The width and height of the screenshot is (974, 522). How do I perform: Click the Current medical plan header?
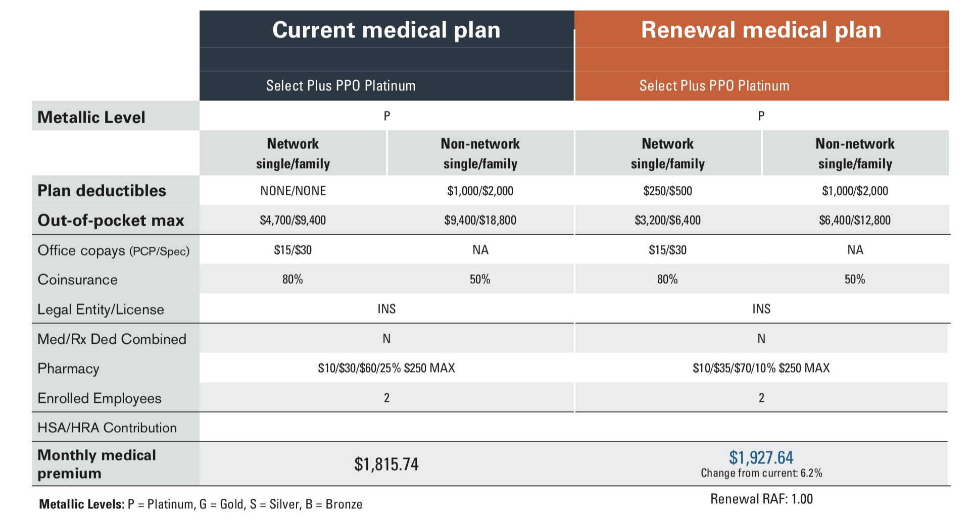click(386, 30)
